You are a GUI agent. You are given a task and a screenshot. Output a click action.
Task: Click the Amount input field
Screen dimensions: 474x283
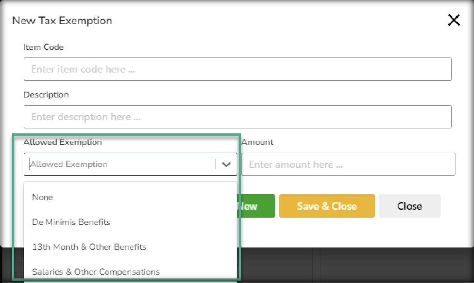coord(348,164)
